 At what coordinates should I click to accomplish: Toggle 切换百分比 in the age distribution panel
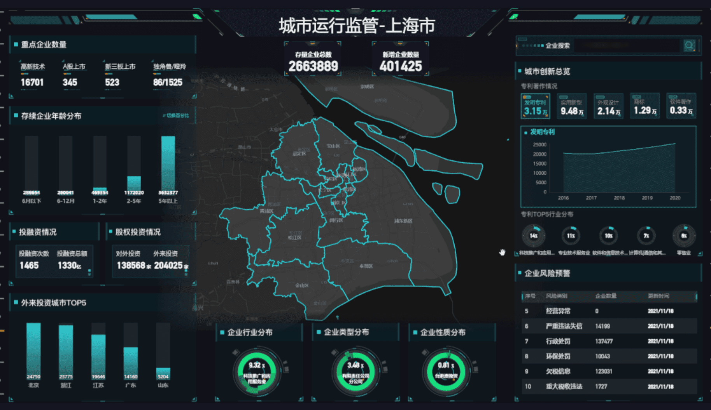[176, 115]
